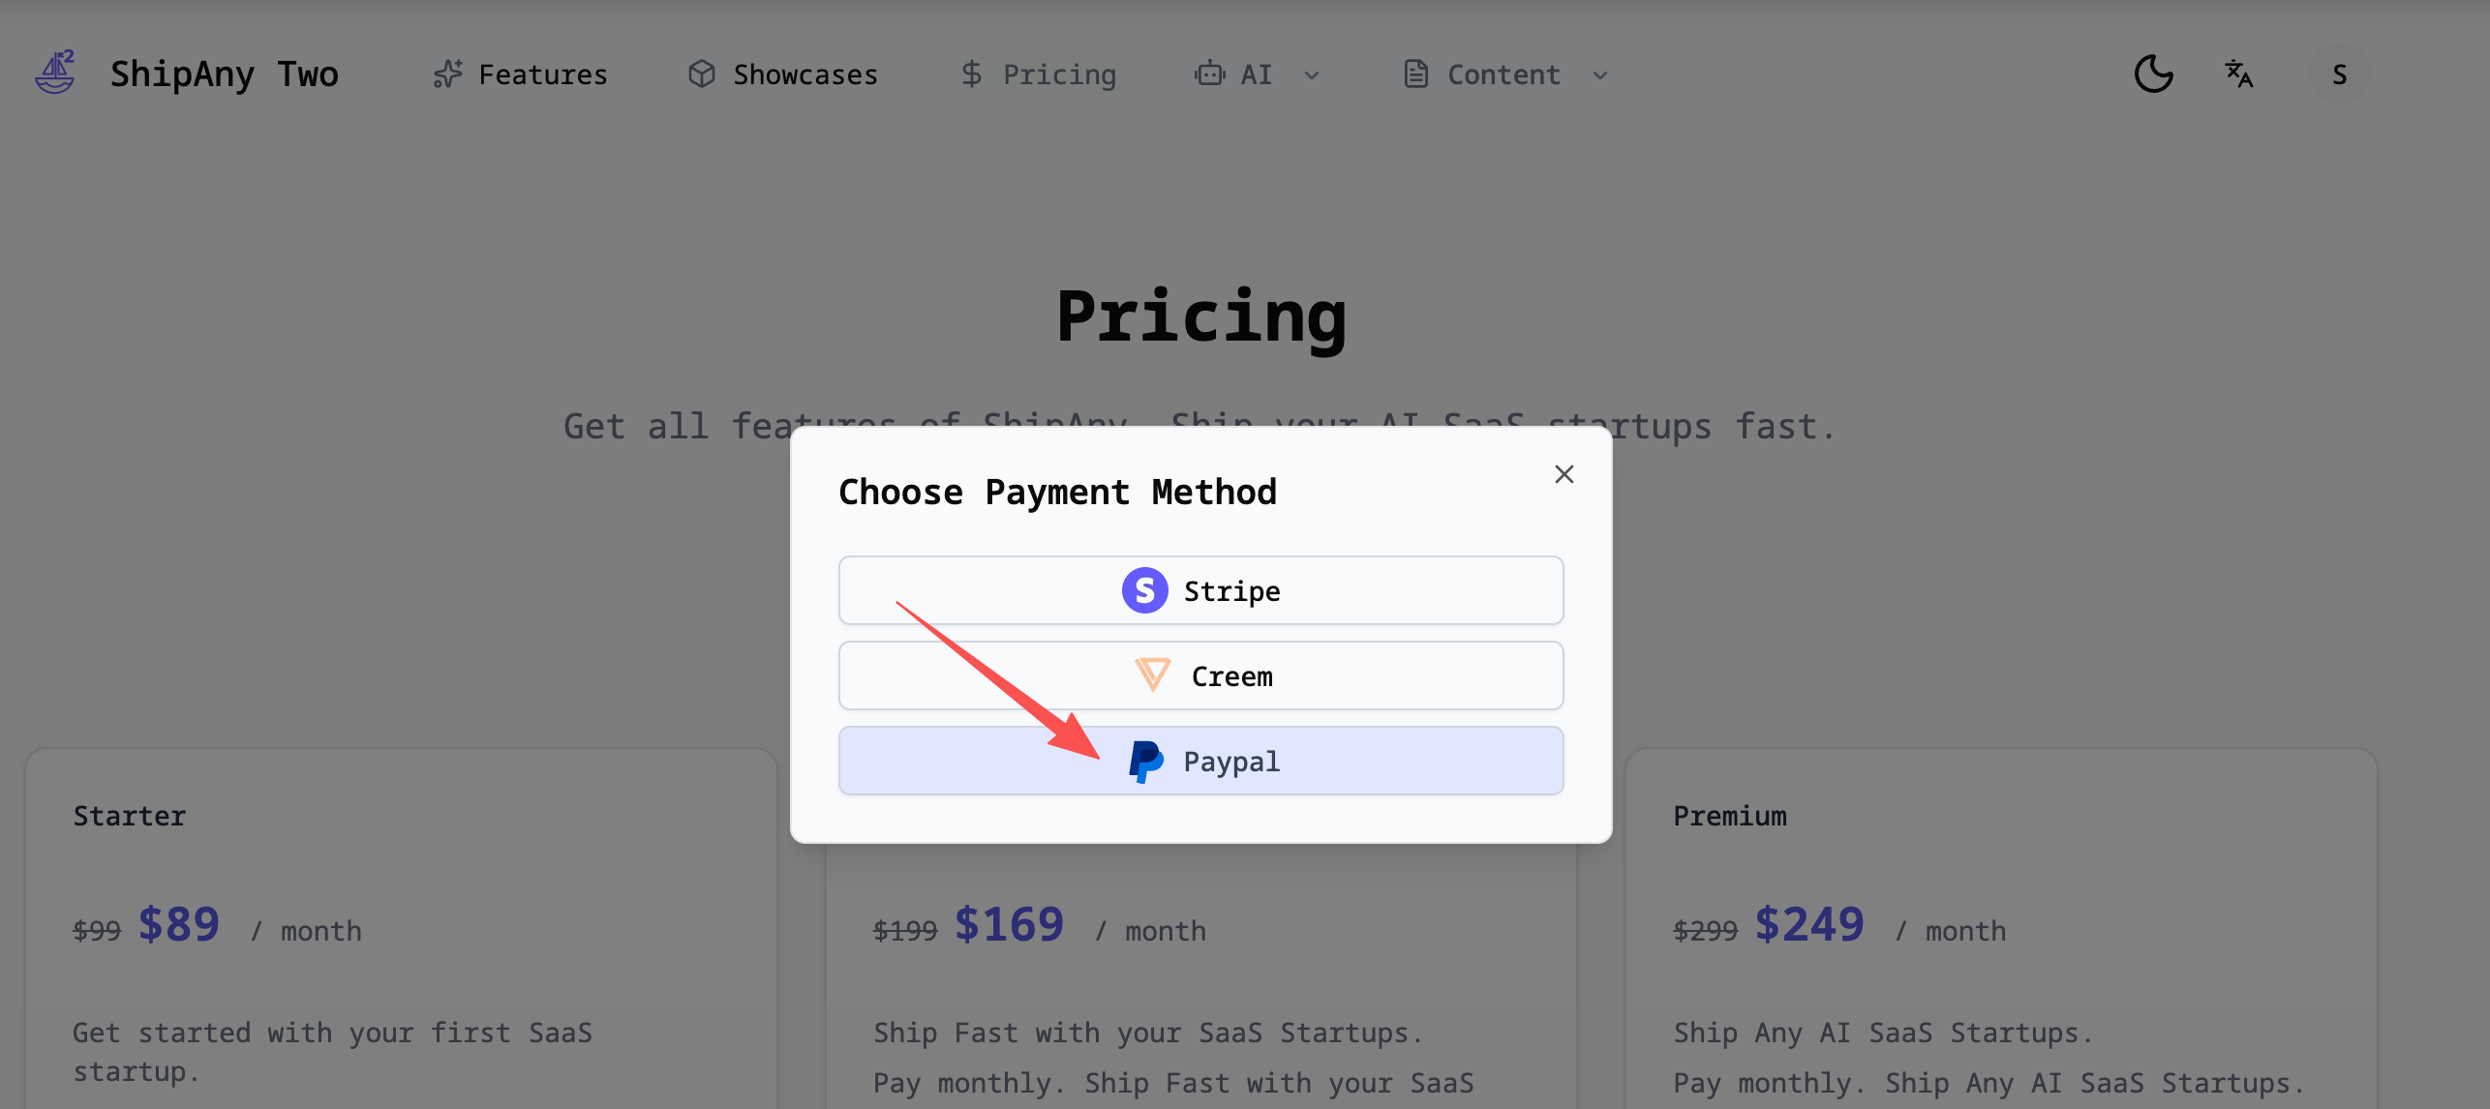This screenshot has width=2490, height=1109.
Task: Expand the AI menu chevron
Action: click(1312, 75)
